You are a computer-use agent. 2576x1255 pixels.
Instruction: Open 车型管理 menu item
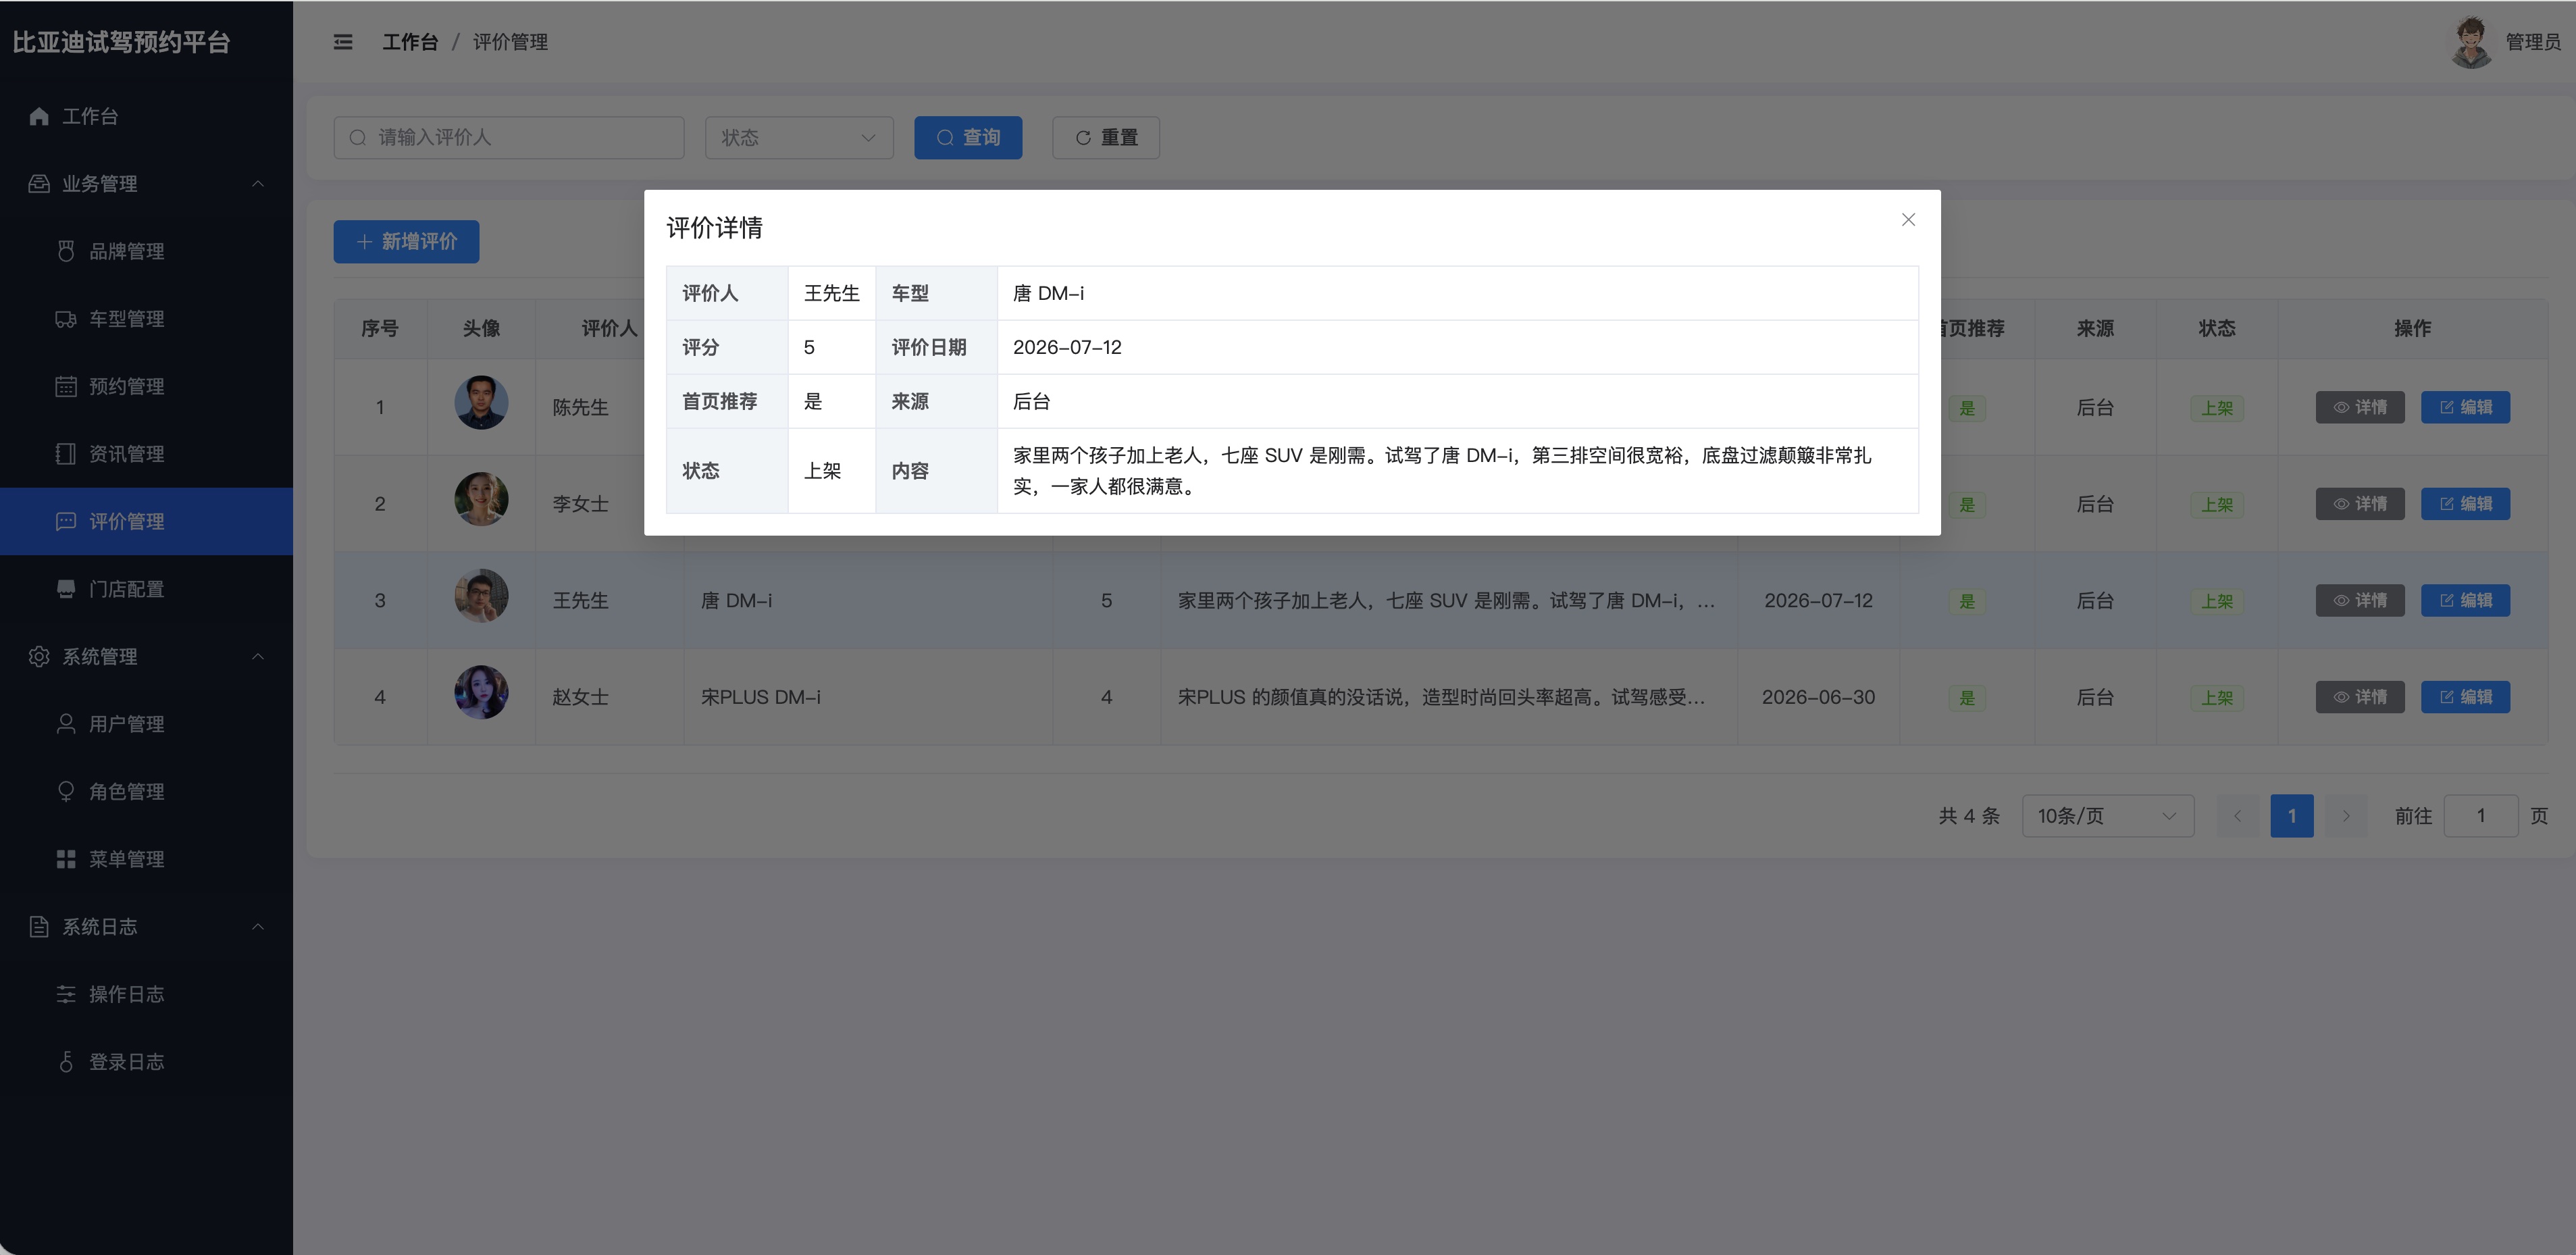click(x=146, y=319)
